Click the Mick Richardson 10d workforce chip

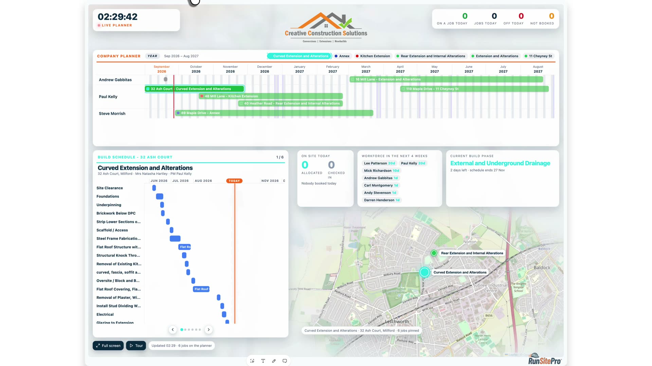point(381,170)
